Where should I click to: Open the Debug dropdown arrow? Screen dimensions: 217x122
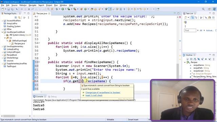point(60,9)
